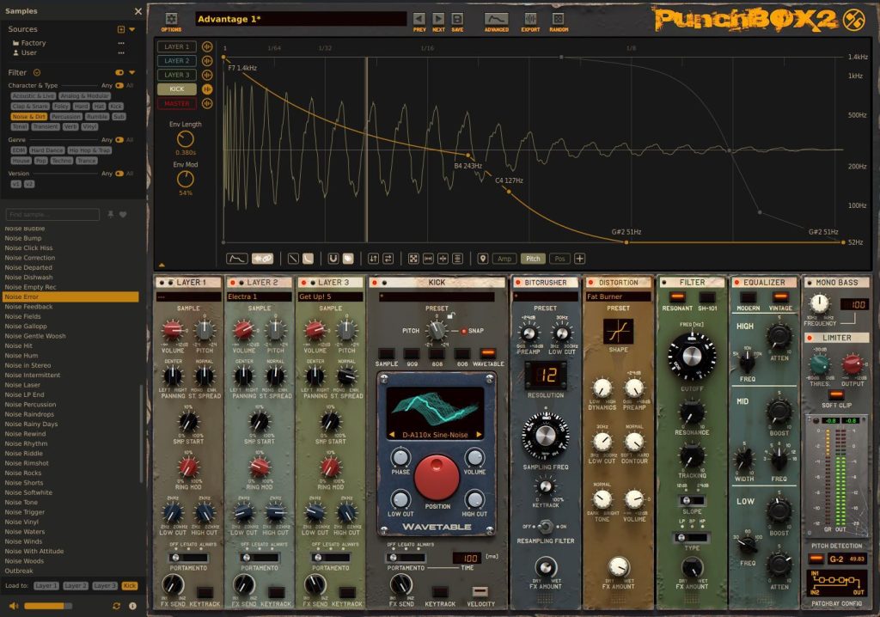Open Factory source options menu
Image resolution: width=880 pixels, height=617 pixels.
tap(121, 43)
